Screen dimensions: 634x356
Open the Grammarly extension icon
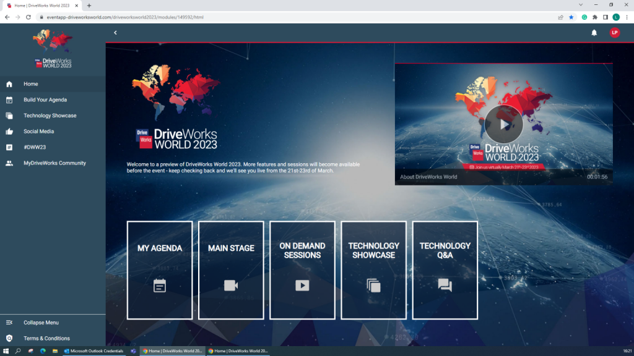coord(584,17)
